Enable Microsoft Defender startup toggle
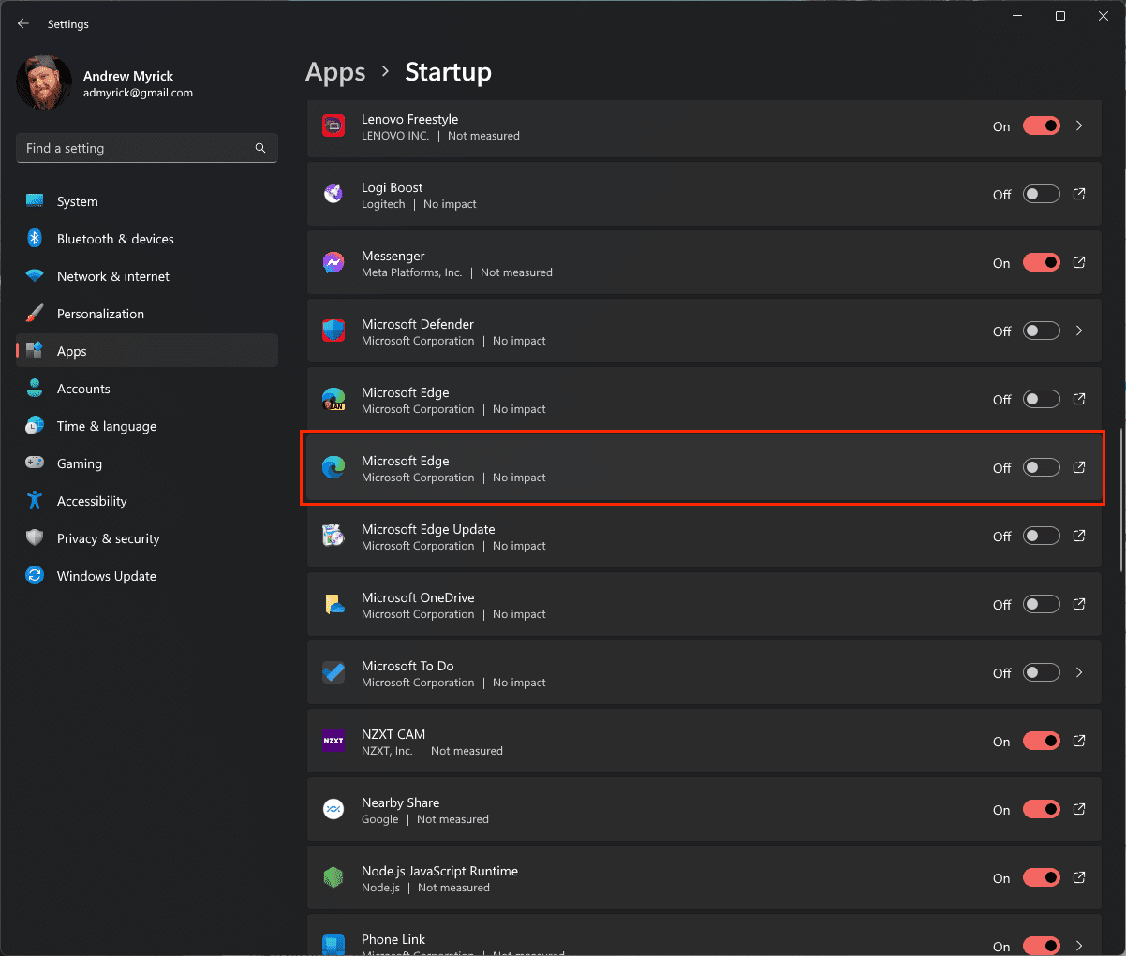This screenshot has height=956, width=1126. click(1042, 331)
